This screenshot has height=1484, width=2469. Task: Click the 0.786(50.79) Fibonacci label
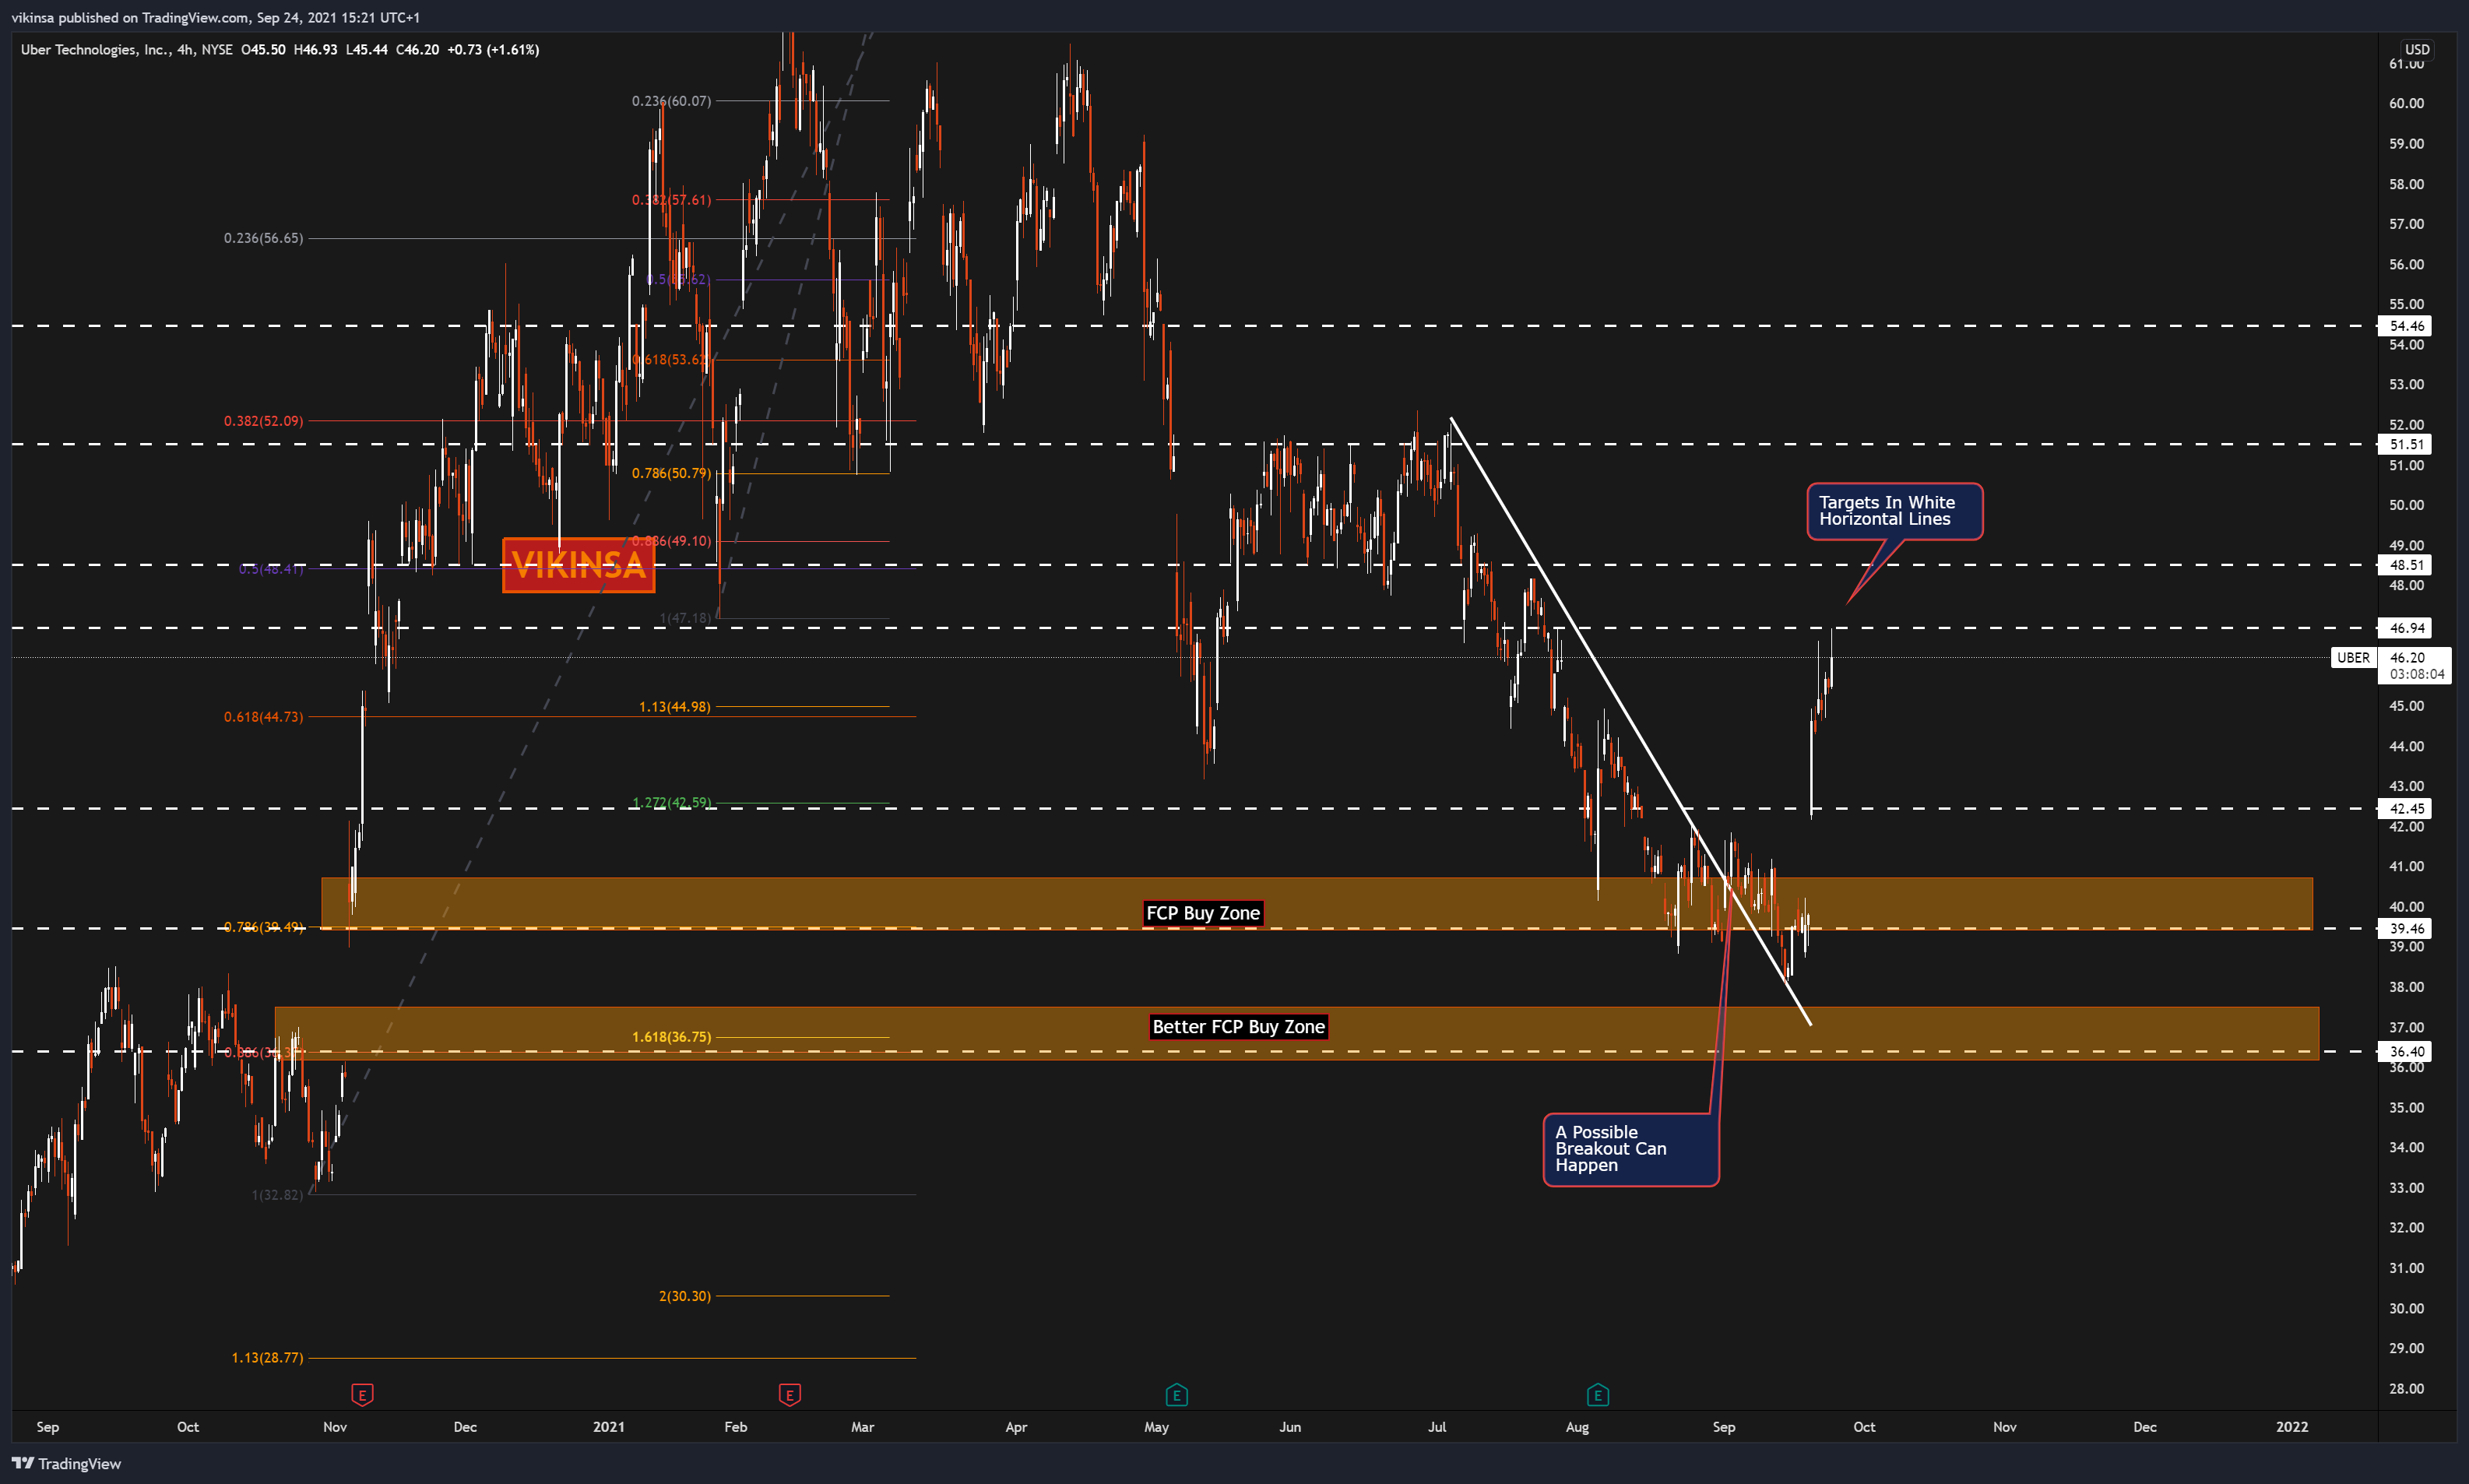coord(671,473)
